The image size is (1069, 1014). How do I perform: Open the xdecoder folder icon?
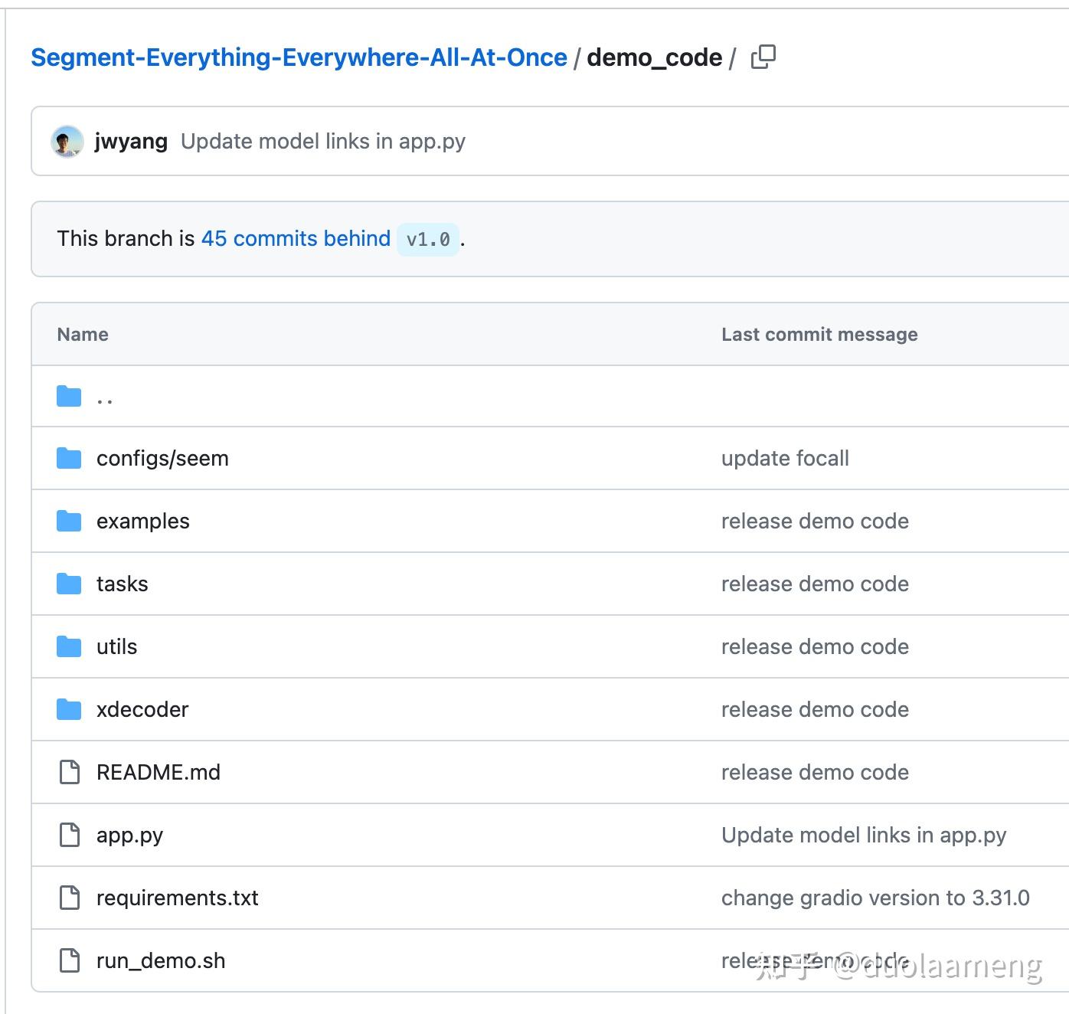pos(68,709)
